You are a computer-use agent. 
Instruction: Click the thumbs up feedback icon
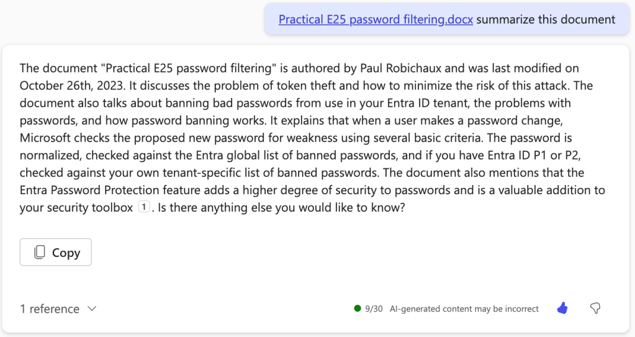[562, 308]
